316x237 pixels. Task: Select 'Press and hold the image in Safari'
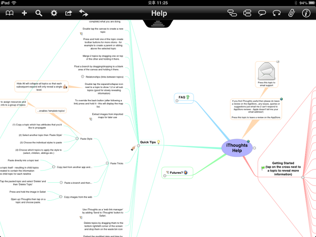[27, 192]
